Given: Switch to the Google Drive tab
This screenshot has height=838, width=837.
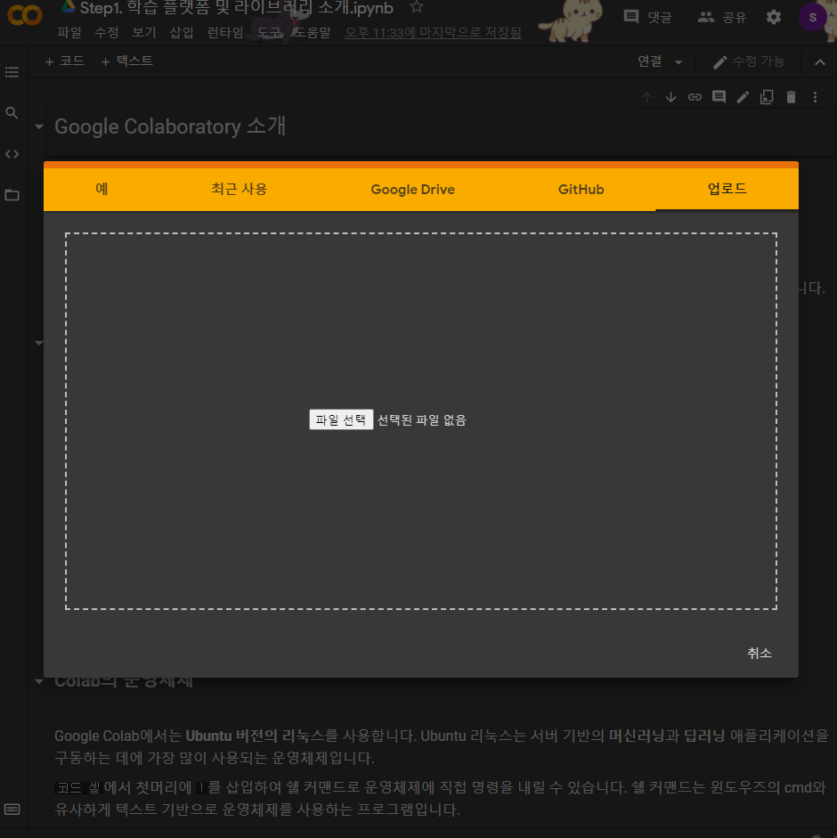Looking at the screenshot, I should [x=412, y=189].
